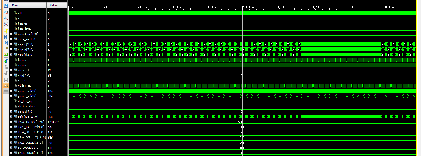Jump the view to the cursor
This screenshot has height=156, width=421.
(x=6, y=31)
